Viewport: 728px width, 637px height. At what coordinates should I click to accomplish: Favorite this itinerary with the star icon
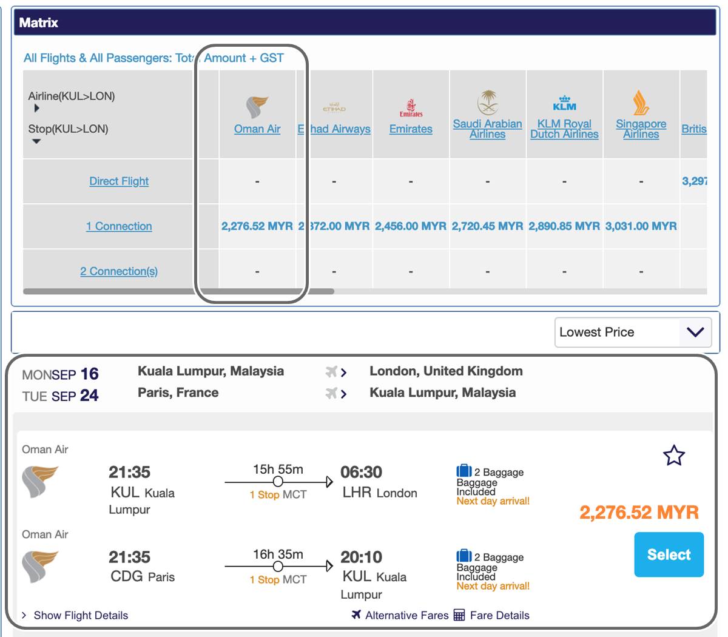(674, 455)
